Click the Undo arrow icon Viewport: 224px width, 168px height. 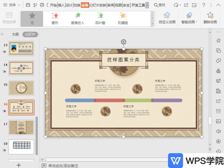[x=35, y=5]
